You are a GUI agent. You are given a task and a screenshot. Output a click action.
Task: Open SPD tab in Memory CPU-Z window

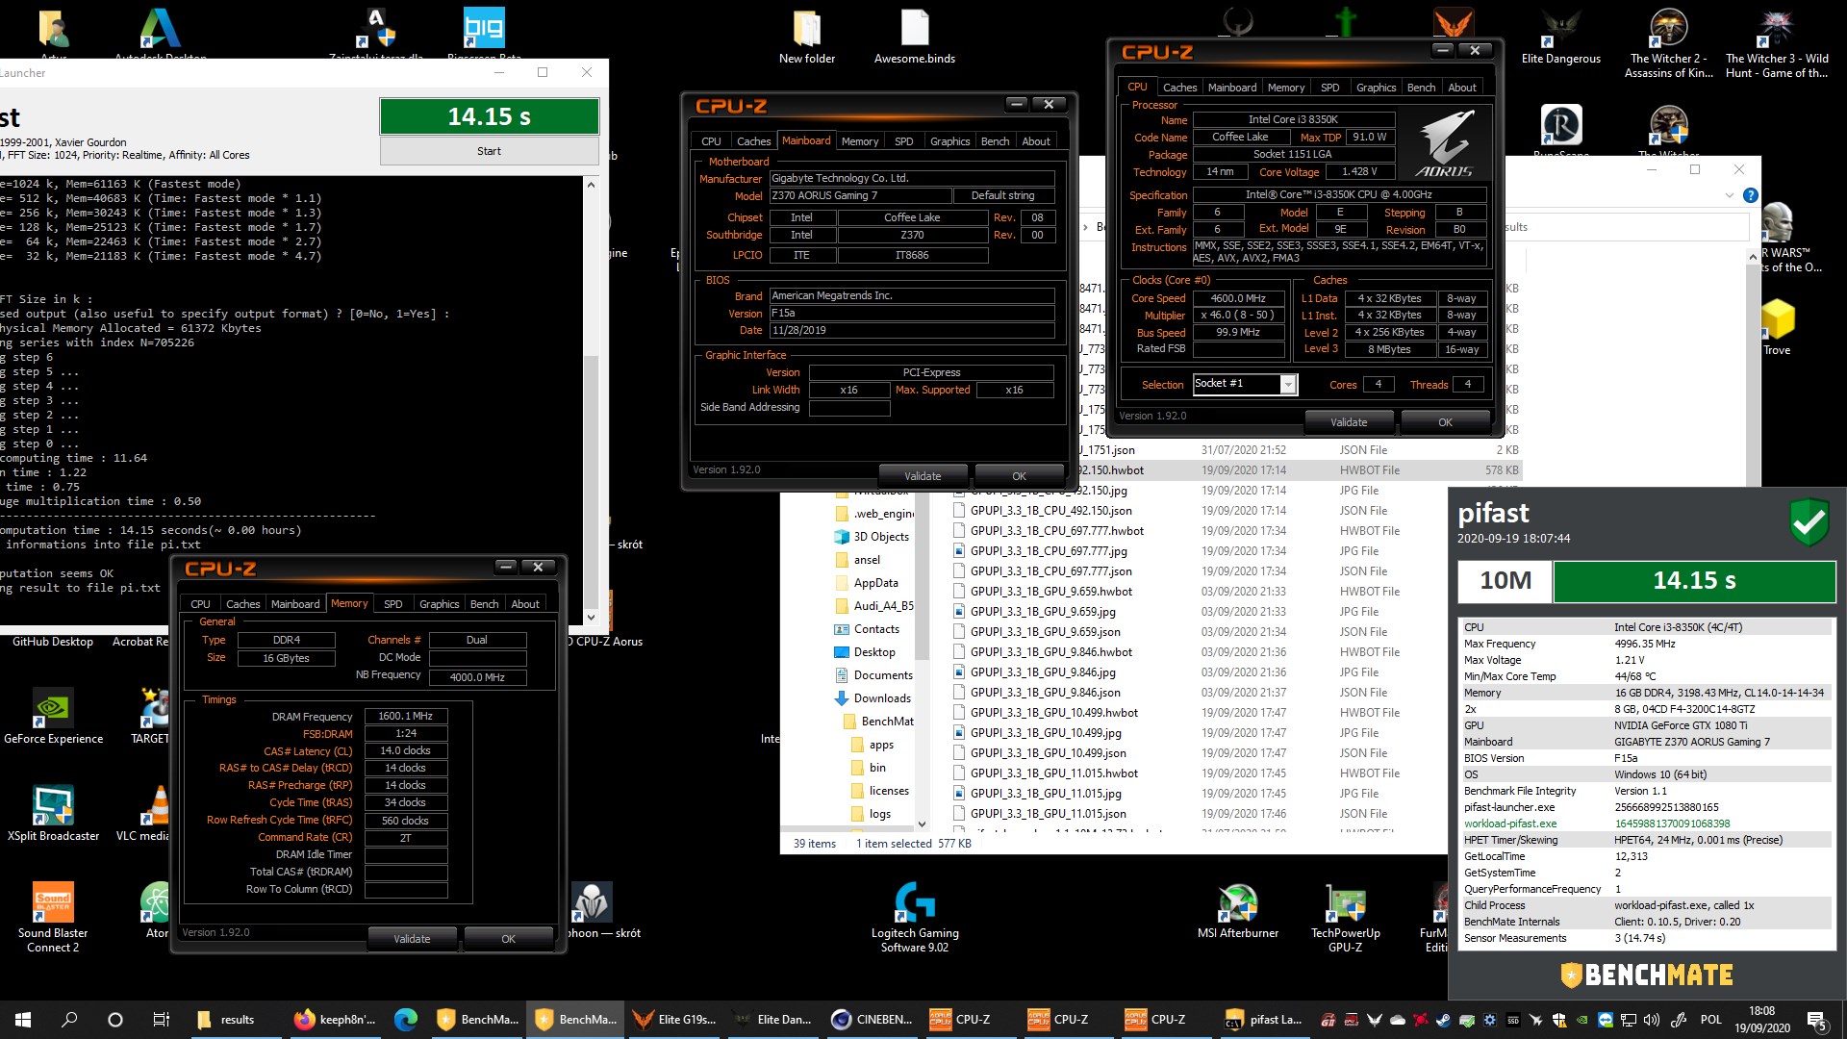[392, 604]
